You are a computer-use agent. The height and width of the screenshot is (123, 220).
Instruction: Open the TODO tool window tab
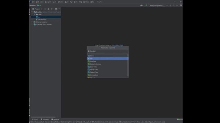35,119
